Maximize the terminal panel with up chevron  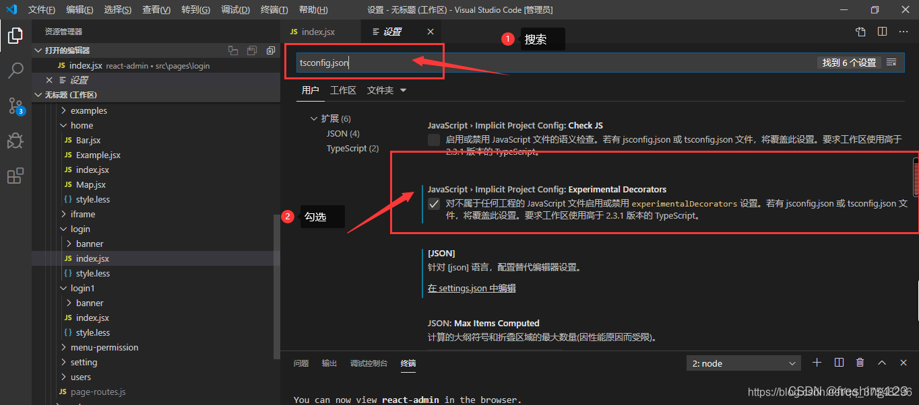click(882, 363)
